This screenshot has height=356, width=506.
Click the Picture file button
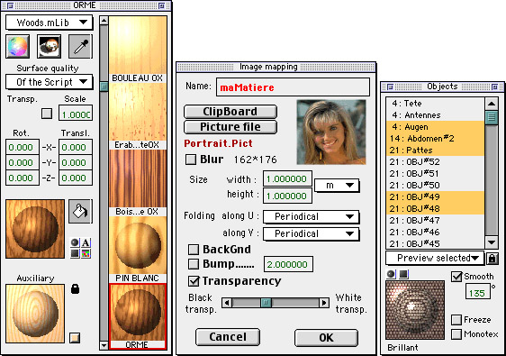point(230,127)
